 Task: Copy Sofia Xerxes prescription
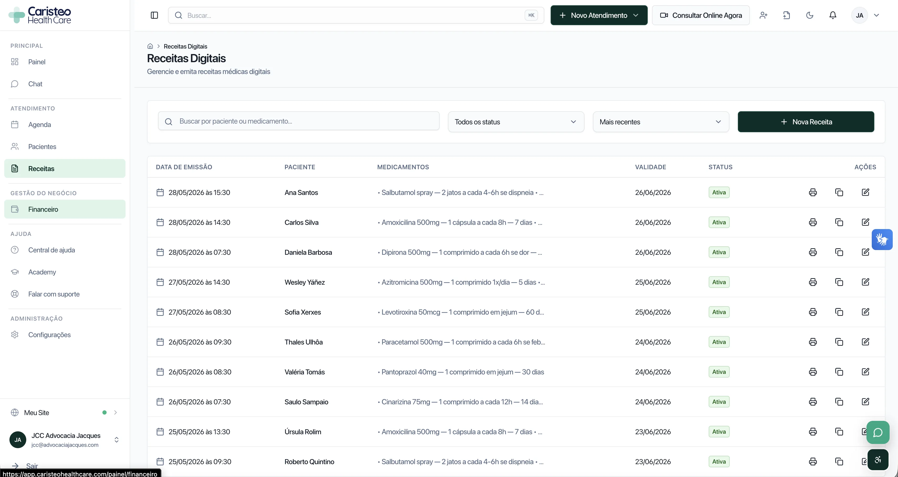839,312
